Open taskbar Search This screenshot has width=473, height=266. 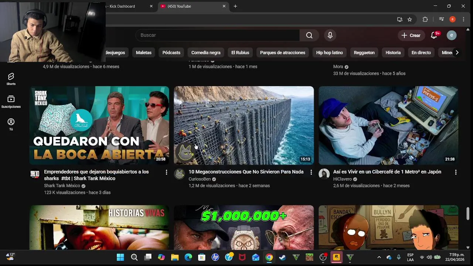[x=134, y=257]
